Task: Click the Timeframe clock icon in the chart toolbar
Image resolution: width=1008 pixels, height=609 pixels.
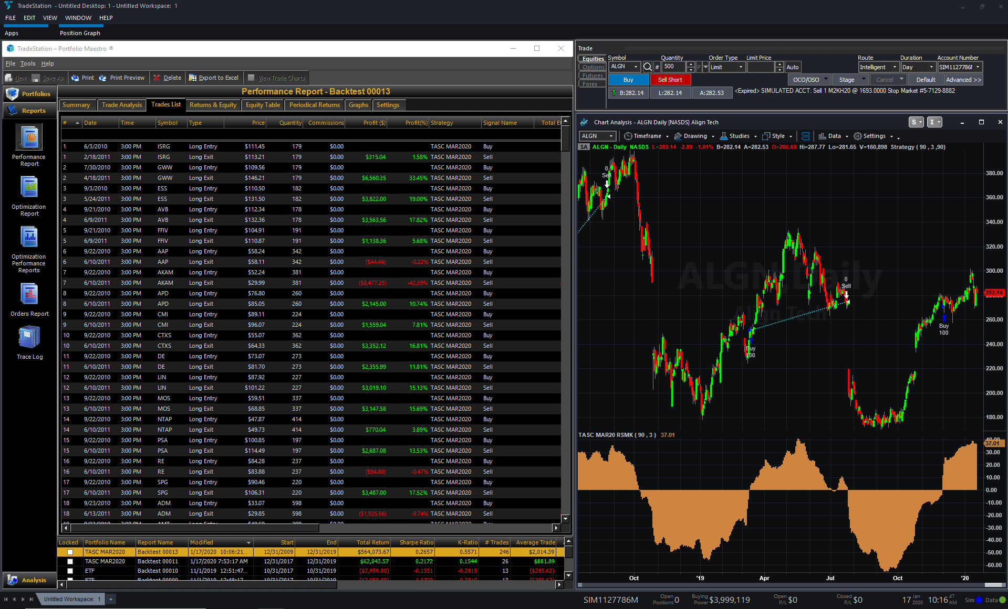Action: tap(628, 136)
